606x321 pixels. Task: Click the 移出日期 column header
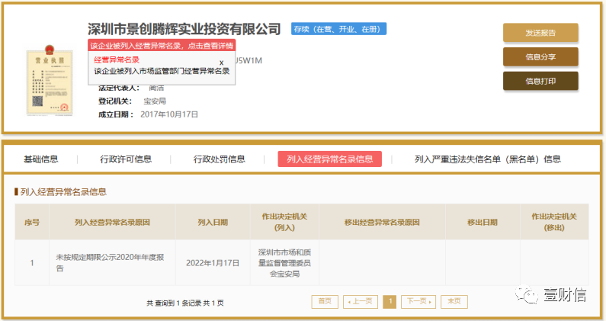tap(483, 222)
